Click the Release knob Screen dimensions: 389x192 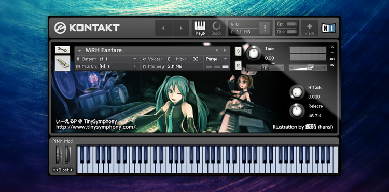coord(297,111)
